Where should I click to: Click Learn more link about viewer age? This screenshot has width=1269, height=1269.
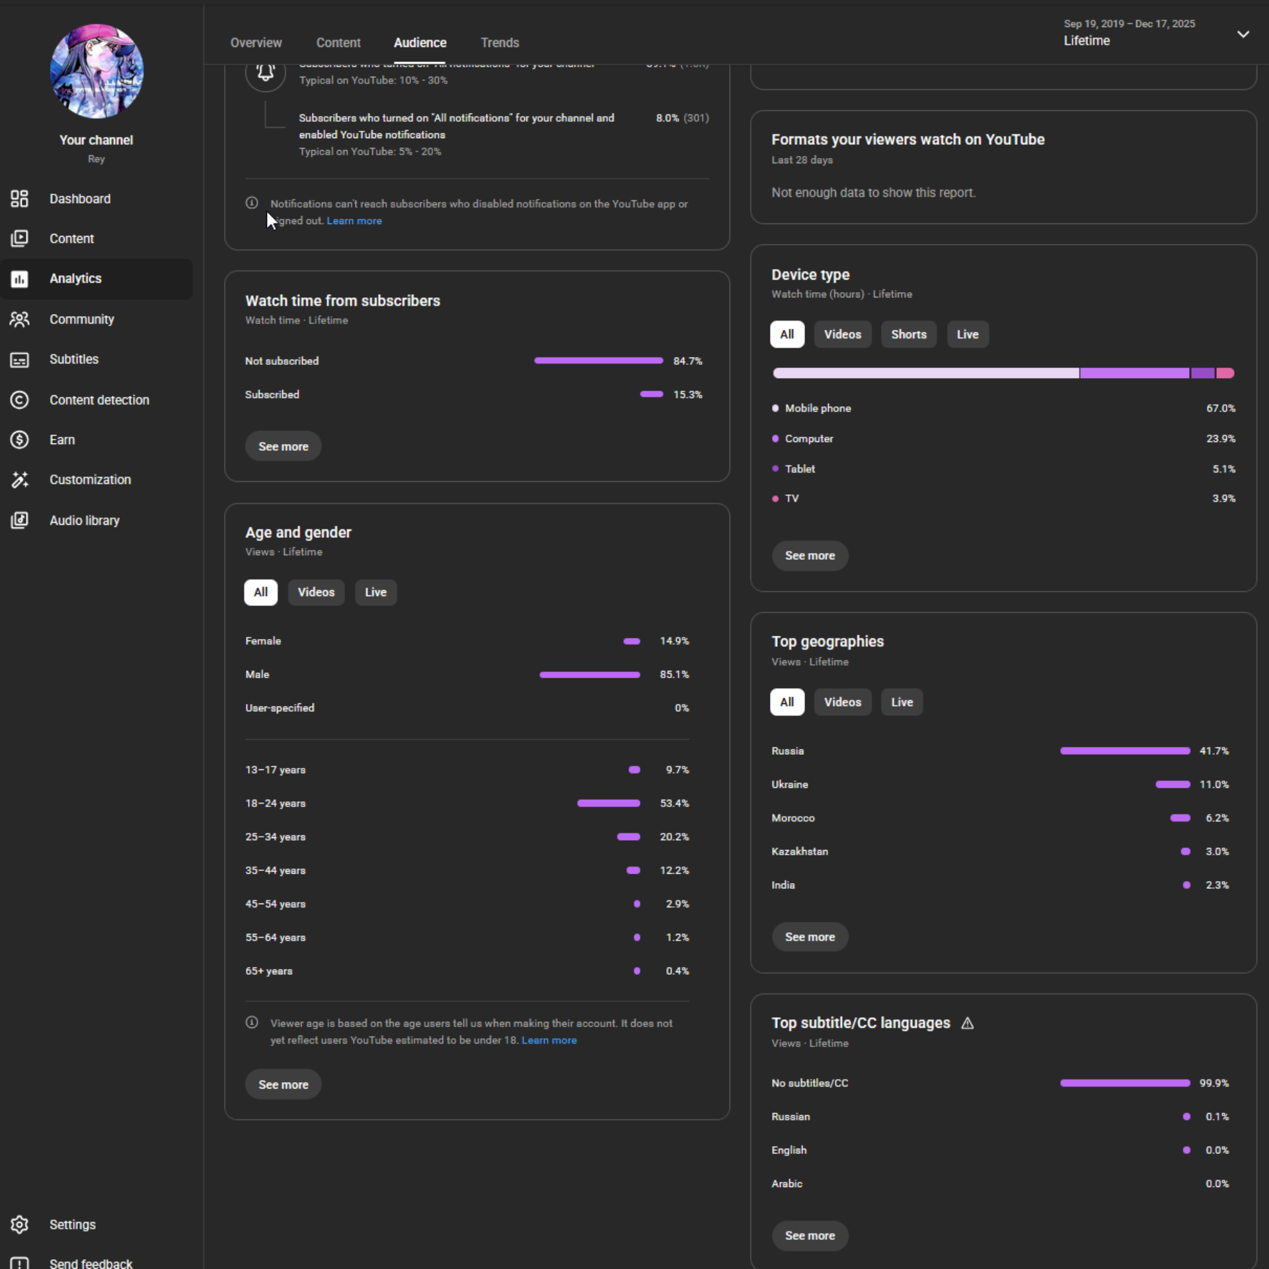(549, 1040)
